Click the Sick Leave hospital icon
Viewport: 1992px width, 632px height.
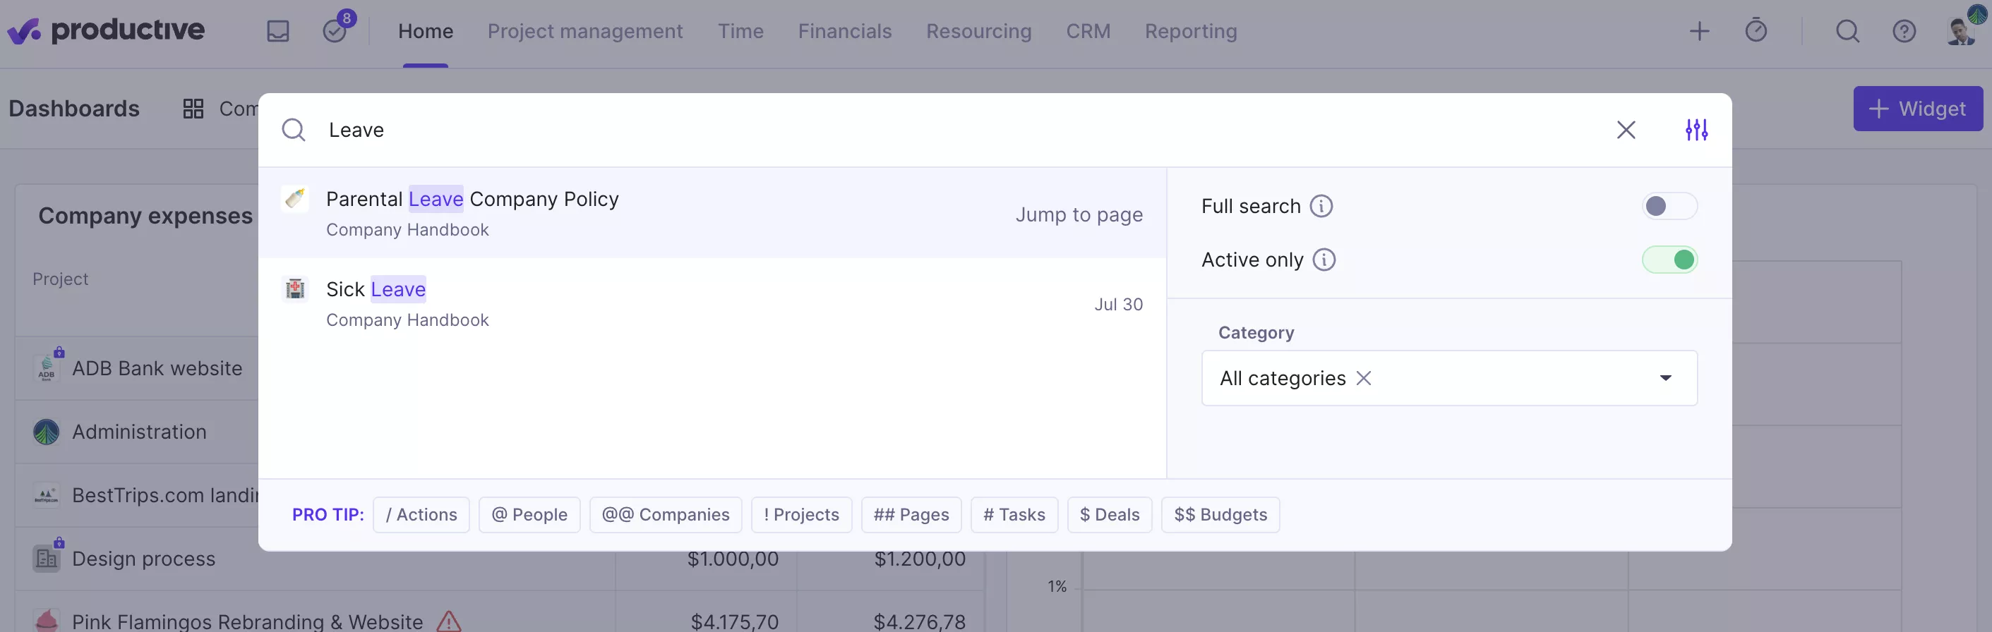click(x=294, y=289)
